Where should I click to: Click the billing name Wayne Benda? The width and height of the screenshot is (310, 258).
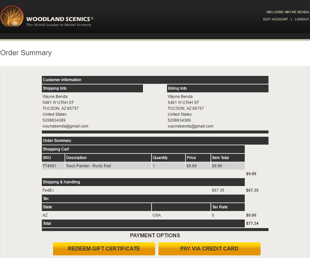click(x=180, y=96)
